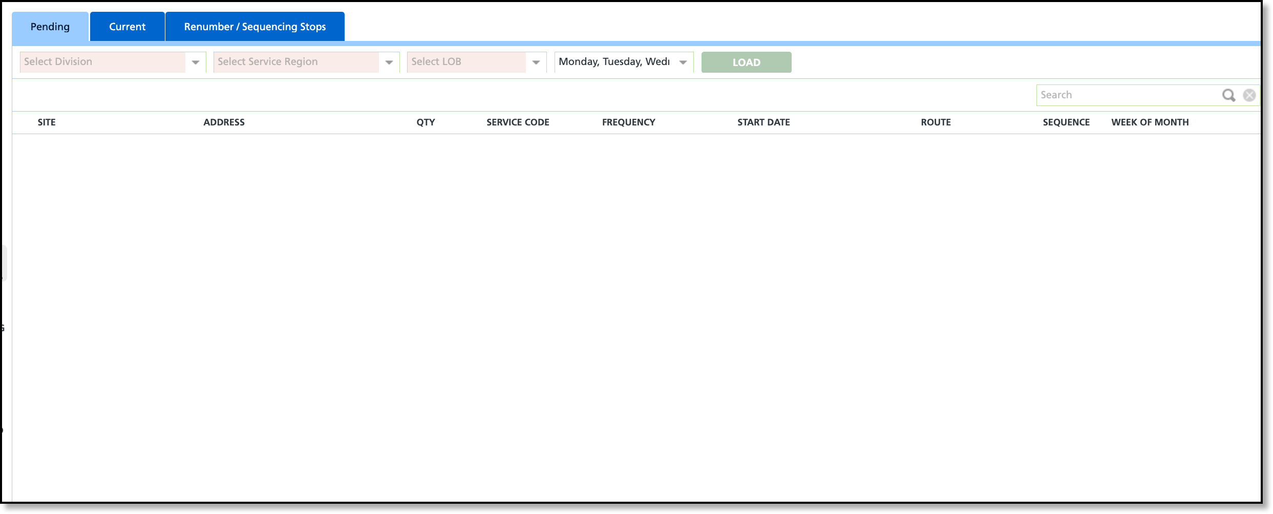Click the green LOAD button
This screenshot has height=514, width=1273.
click(x=746, y=62)
